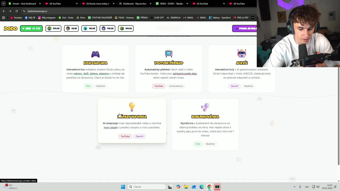
Task: Open the CHAT GPT bookmark
Action: (x=157, y=18)
